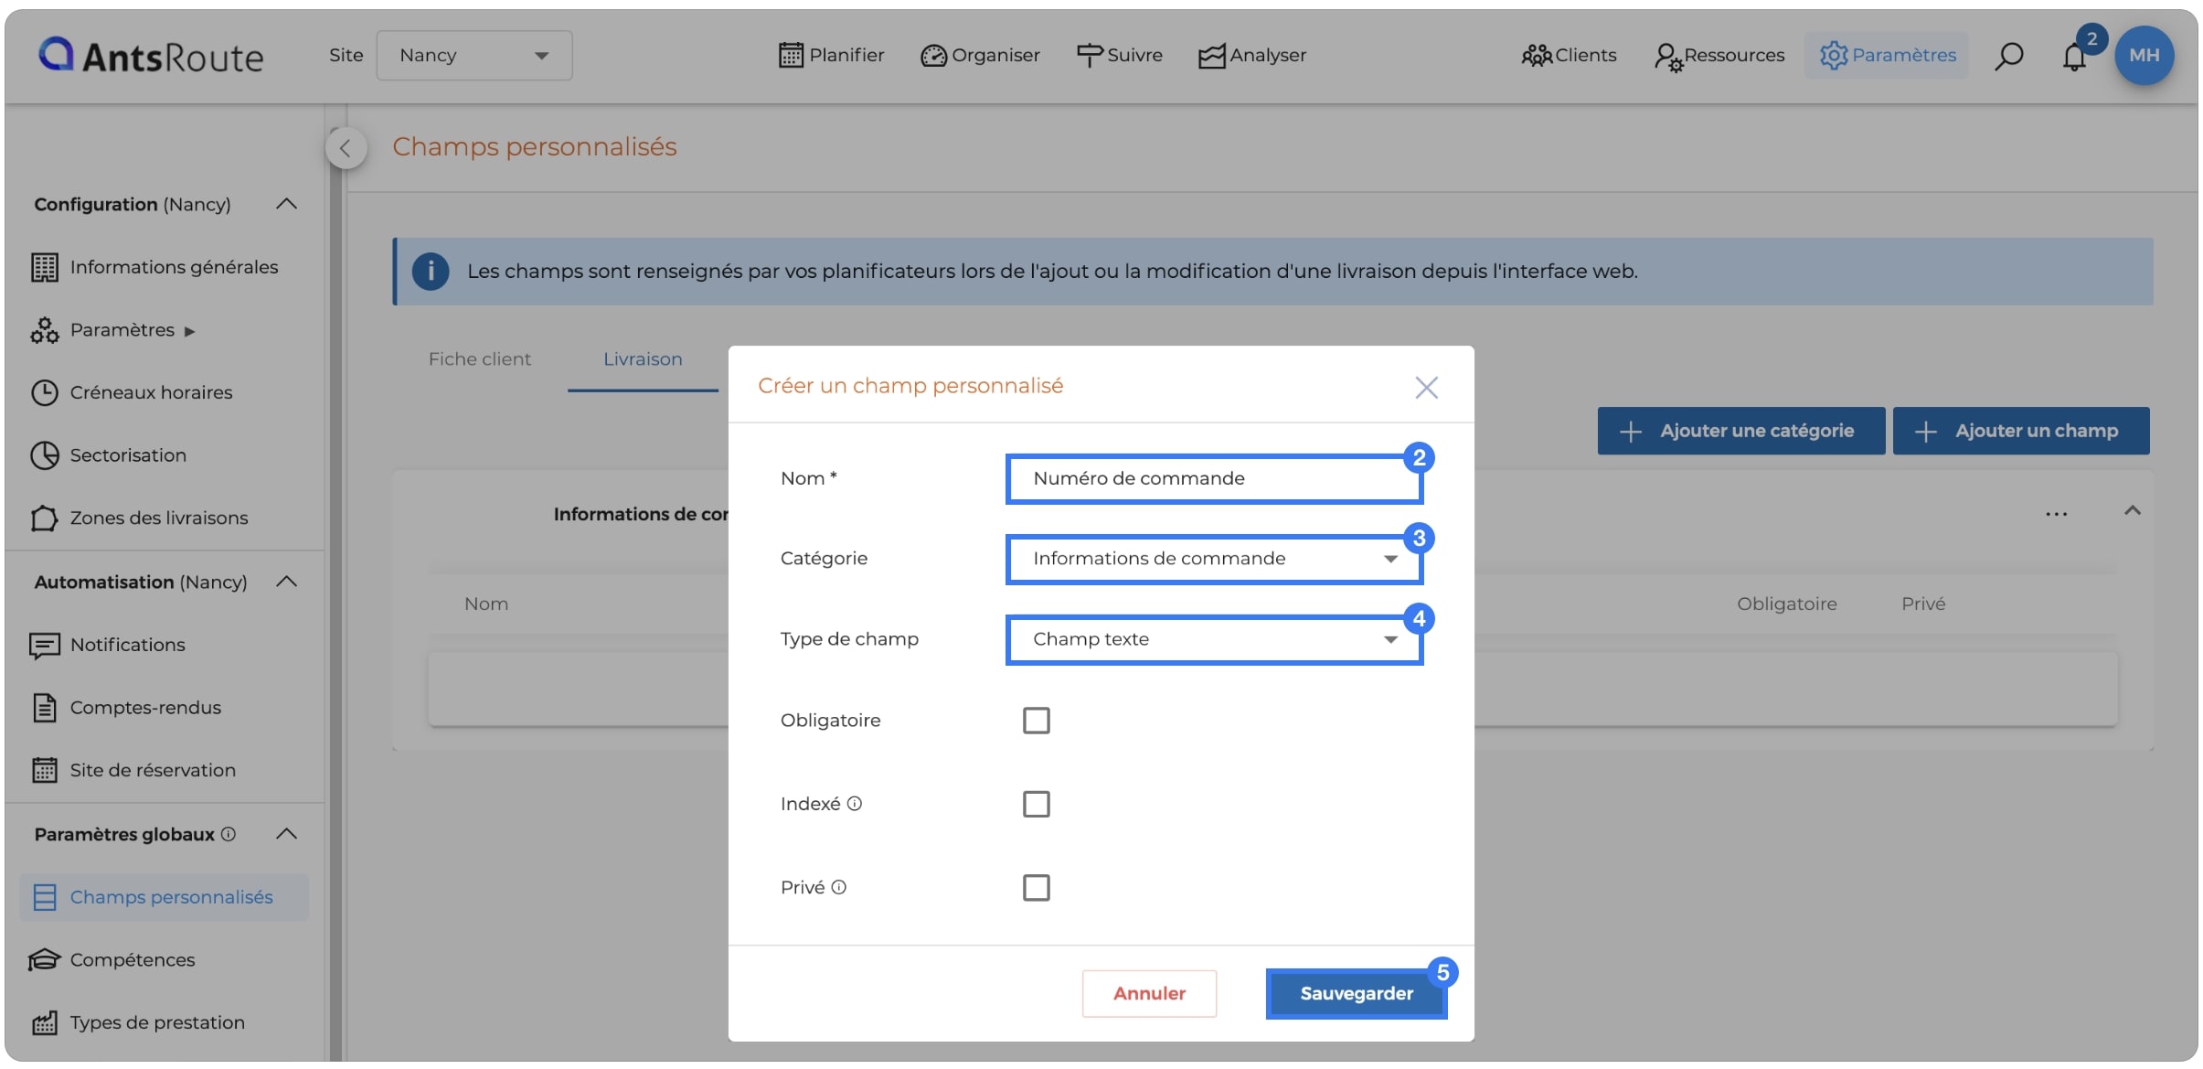The height and width of the screenshot is (1069, 2203).
Task: Click Ajouter une catégorie button
Action: point(1741,431)
